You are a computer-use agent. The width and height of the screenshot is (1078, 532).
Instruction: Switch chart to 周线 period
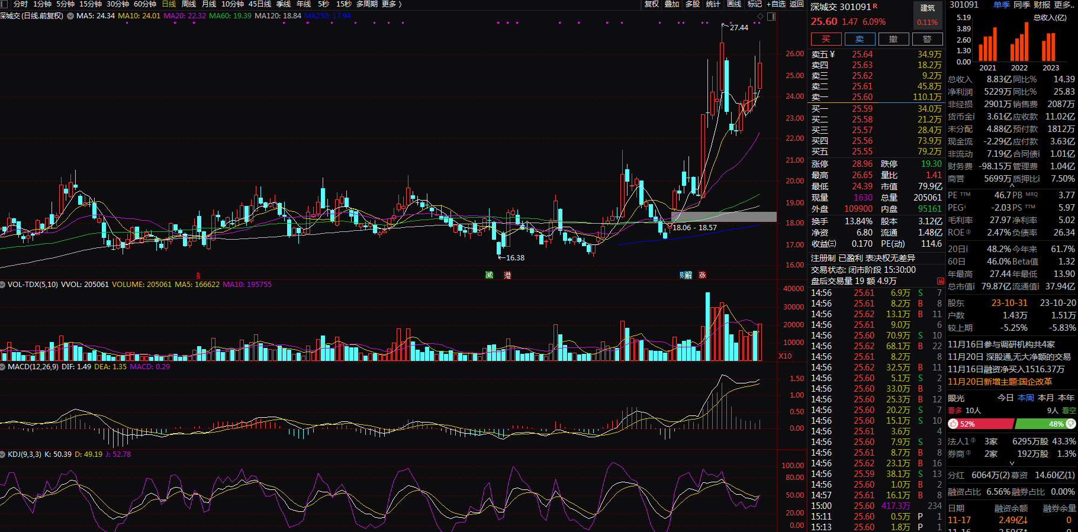189,4
